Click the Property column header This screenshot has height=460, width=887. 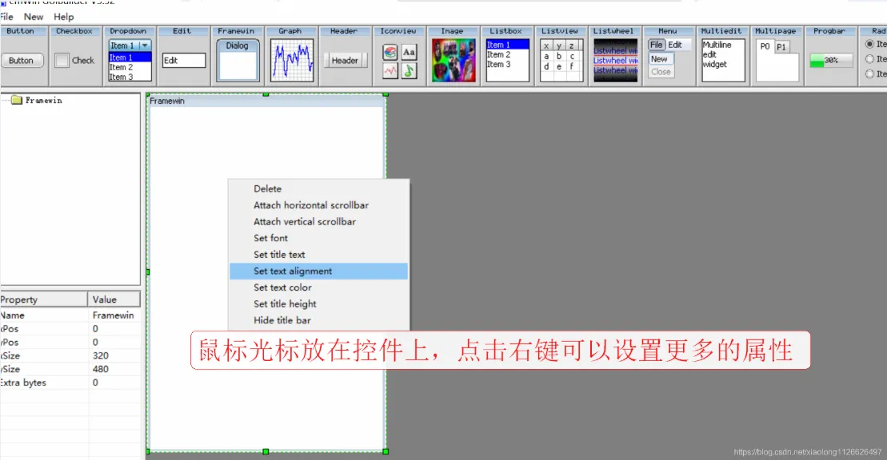coord(43,299)
